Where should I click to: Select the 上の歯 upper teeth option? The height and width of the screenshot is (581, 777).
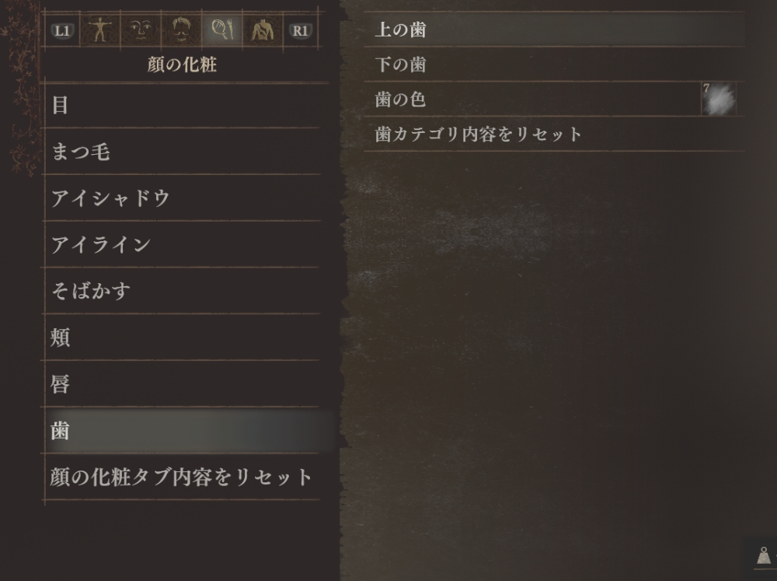554,30
